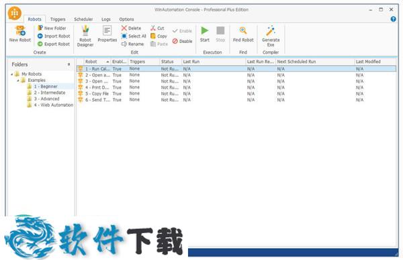Click the Next Scheduled Run column header
This screenshot has height=260, width=403.
[315, 62]
